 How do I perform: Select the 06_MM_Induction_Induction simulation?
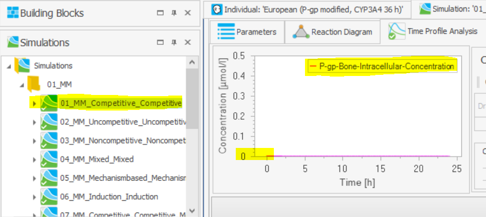109,197
